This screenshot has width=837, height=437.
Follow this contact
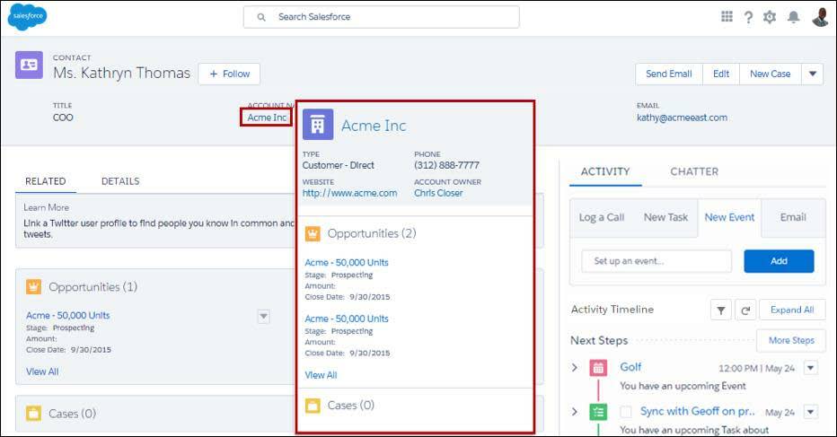point(229,74)
